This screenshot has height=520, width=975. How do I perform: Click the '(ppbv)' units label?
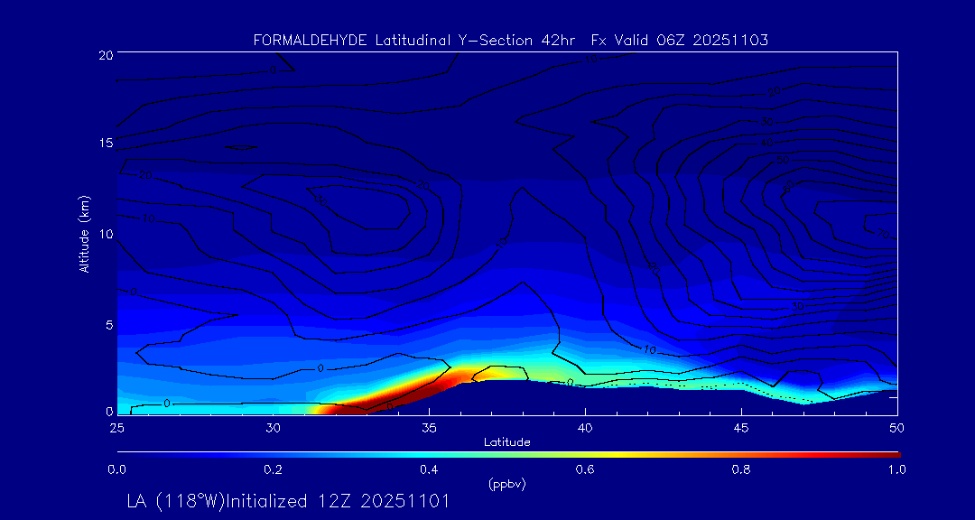[507, 485]
